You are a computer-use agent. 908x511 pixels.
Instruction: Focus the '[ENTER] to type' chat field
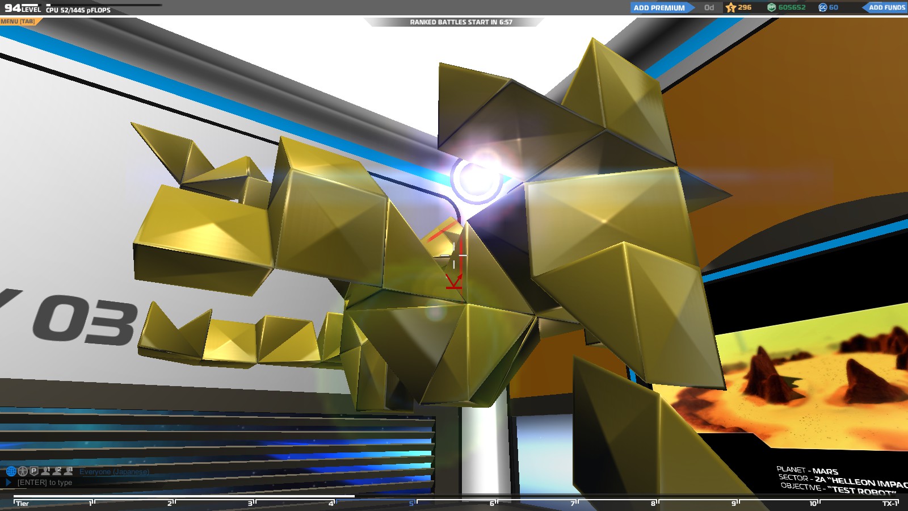click(45, 483)
